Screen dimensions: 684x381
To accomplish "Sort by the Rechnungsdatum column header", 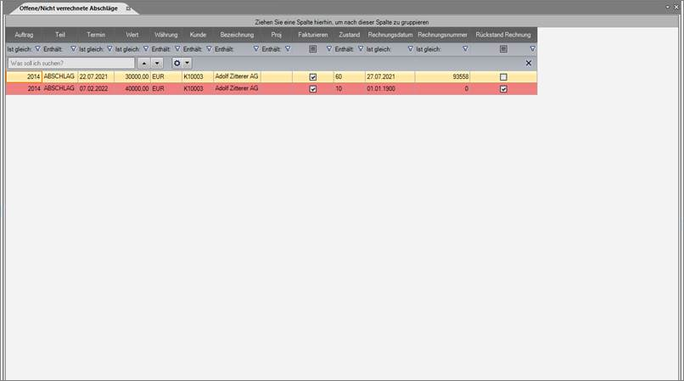I will click(390, 35).
